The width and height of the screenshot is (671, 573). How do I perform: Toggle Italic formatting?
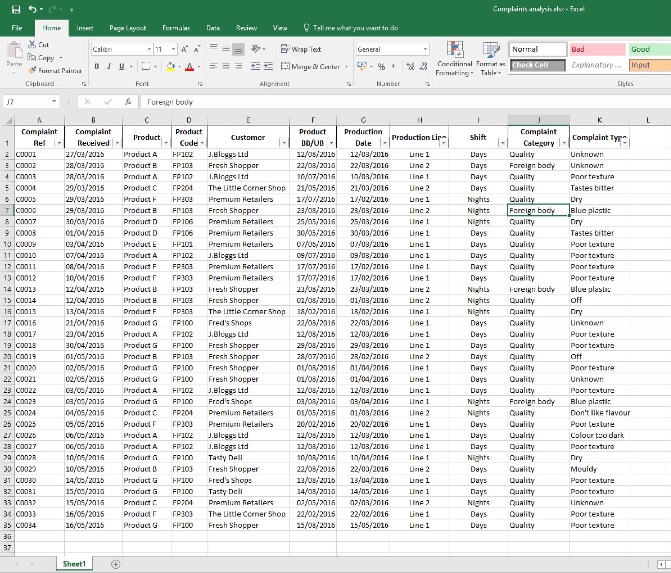[109, 66]
